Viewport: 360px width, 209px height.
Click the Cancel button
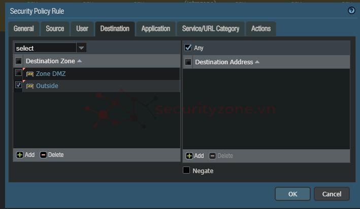coord(332,194)
